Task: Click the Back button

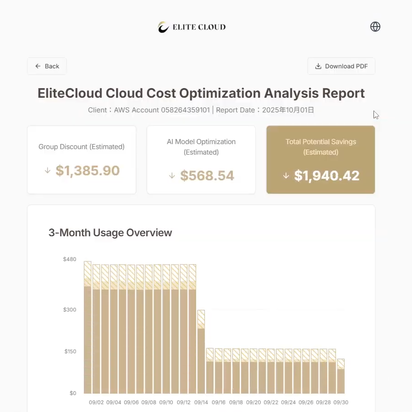Action: [x=47, y=66]
